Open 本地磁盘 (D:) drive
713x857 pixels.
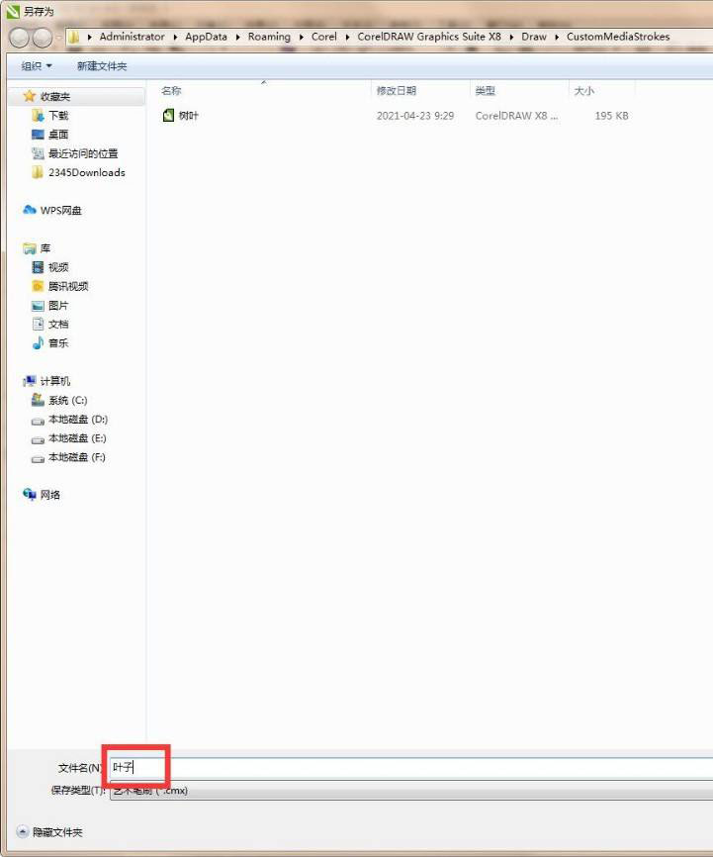(x=77, y=420)
